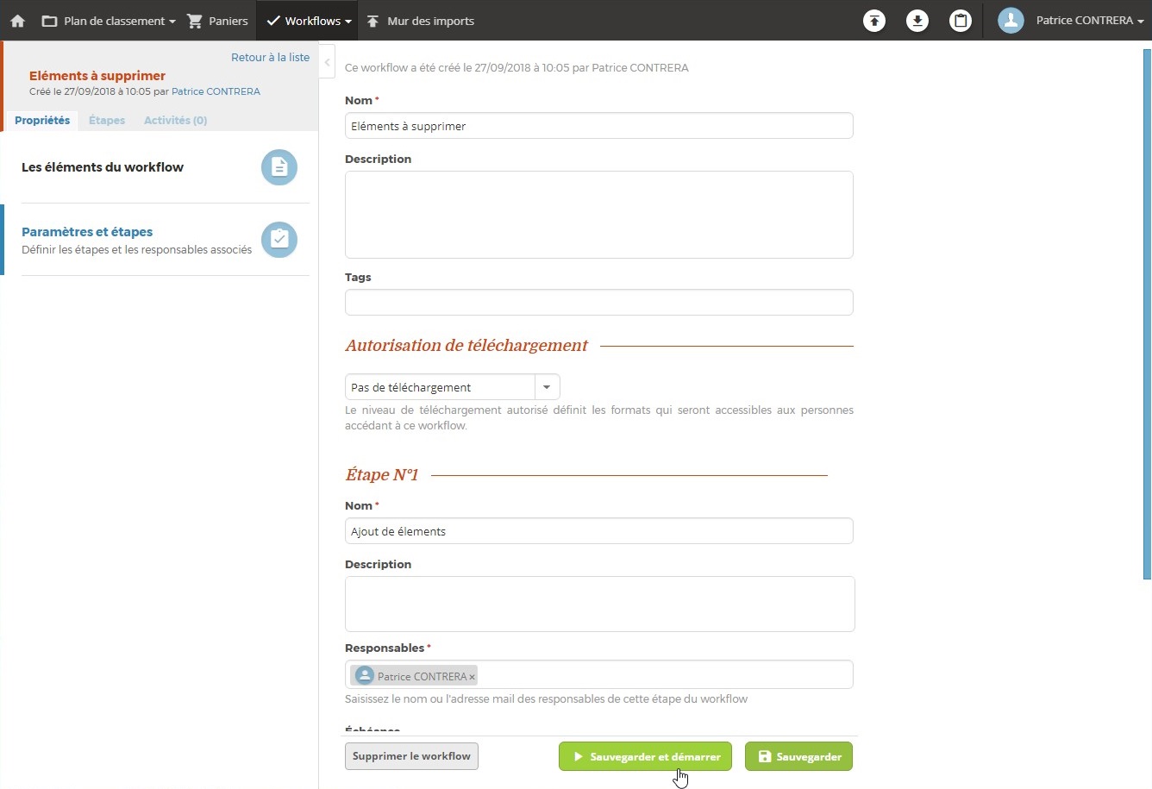Click the Home icon in the top navigation
The image size is (1152, 789).
click(17, 20)
